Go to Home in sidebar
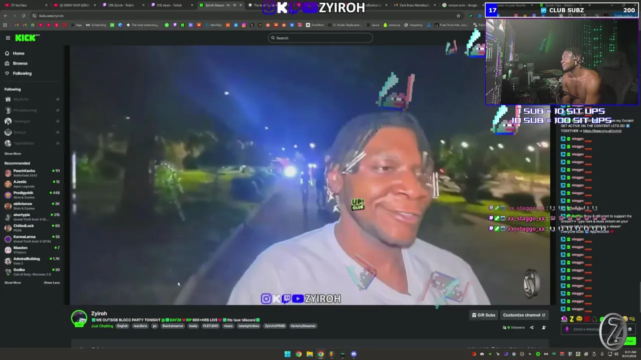 coord(19,53)
